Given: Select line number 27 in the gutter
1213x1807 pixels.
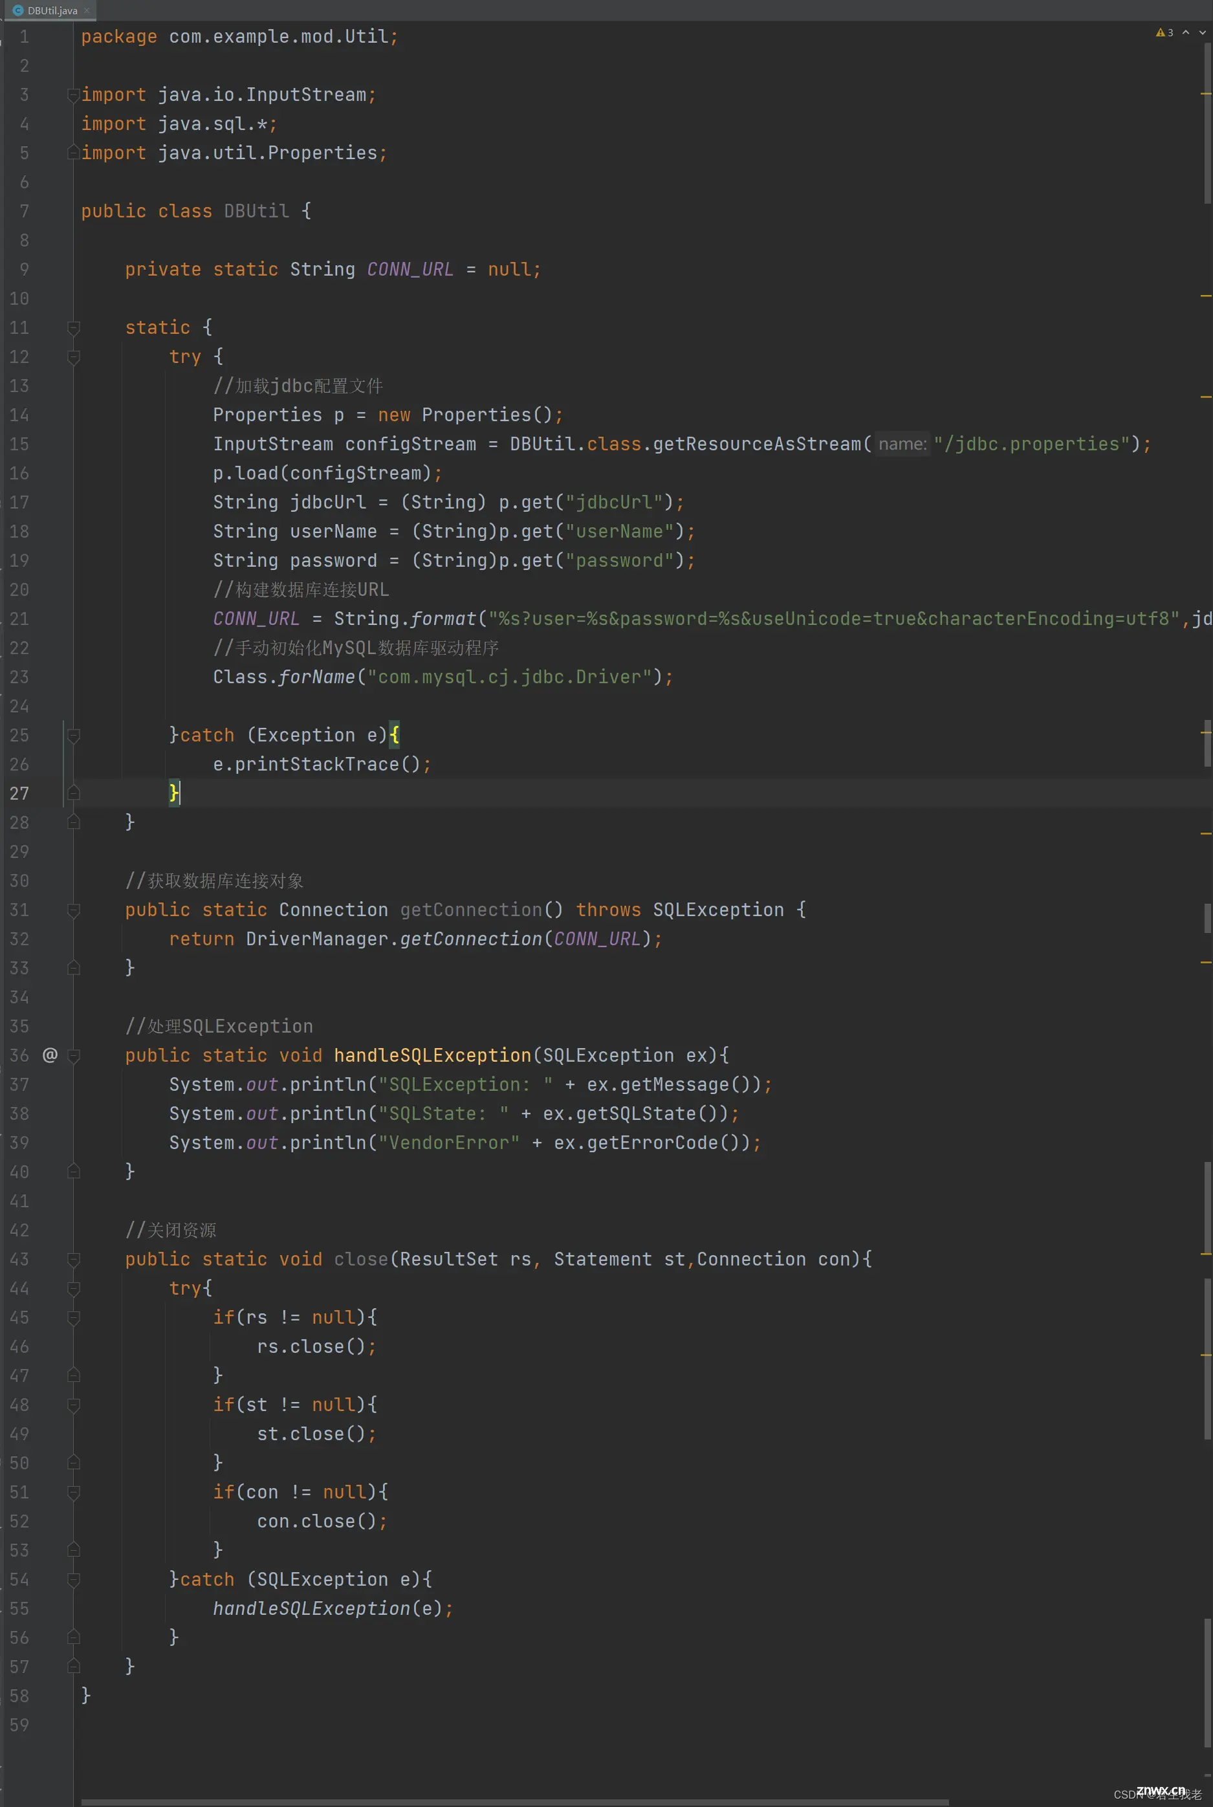Looking at the screenshot, I should coord(19,793).
